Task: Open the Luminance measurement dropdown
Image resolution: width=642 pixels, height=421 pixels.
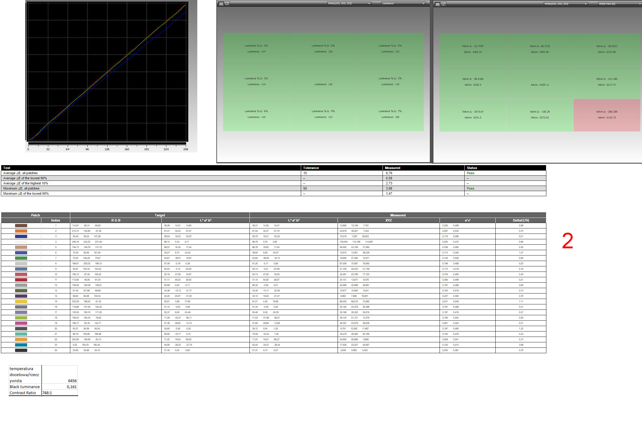Action: [x=403, y=4]
